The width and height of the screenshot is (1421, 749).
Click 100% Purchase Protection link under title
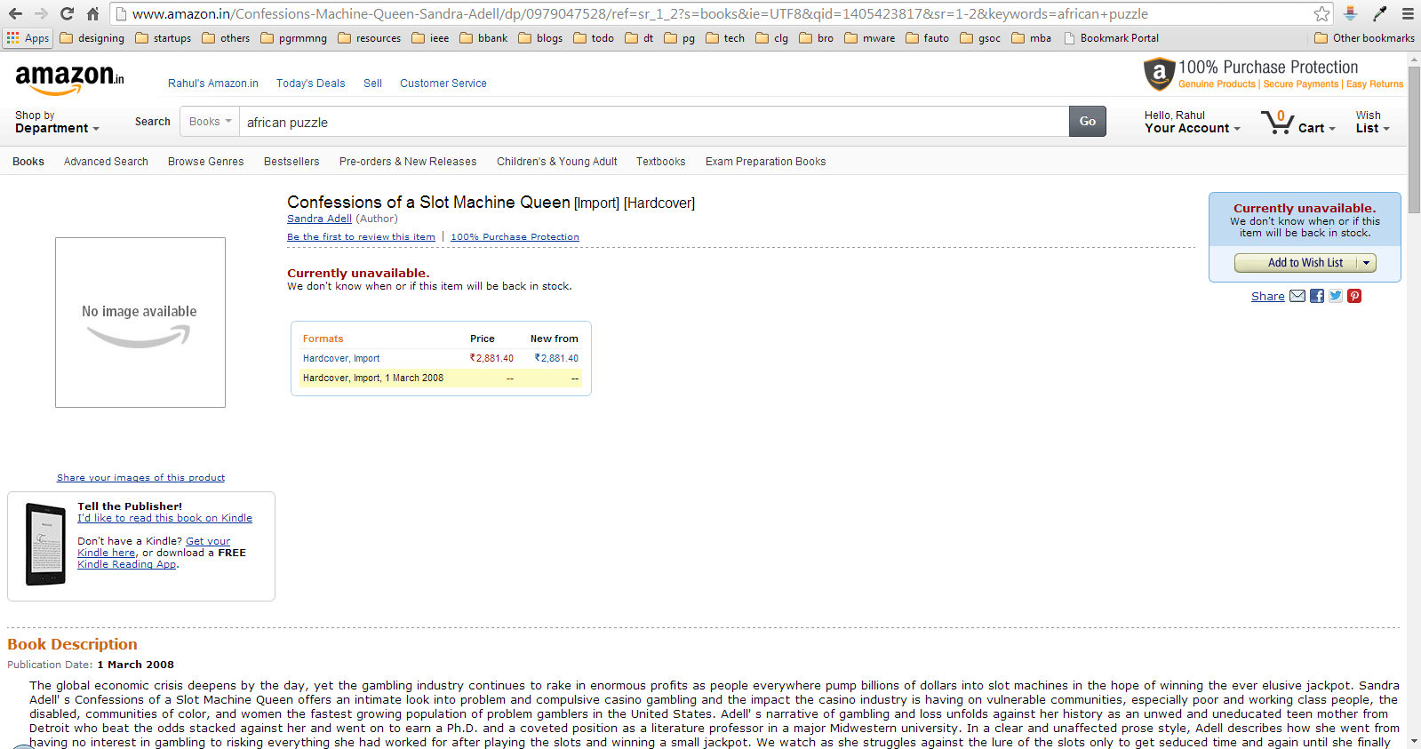pyautogui.click(x=515, y=237)
